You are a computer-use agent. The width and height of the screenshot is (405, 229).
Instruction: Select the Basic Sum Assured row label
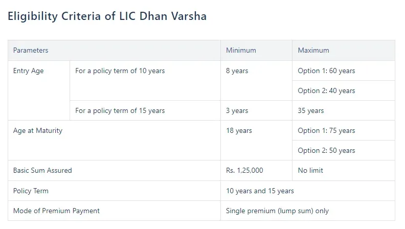coord(114,170)
